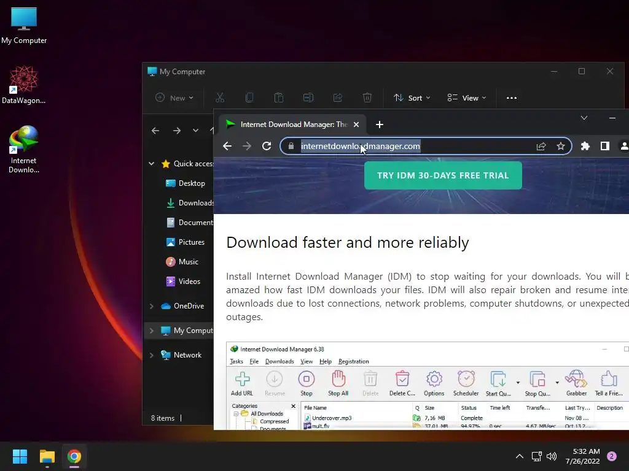Click the Rename icon in Explorer toolbar
Screen dimensions: 629x471
tap(308, 98)
